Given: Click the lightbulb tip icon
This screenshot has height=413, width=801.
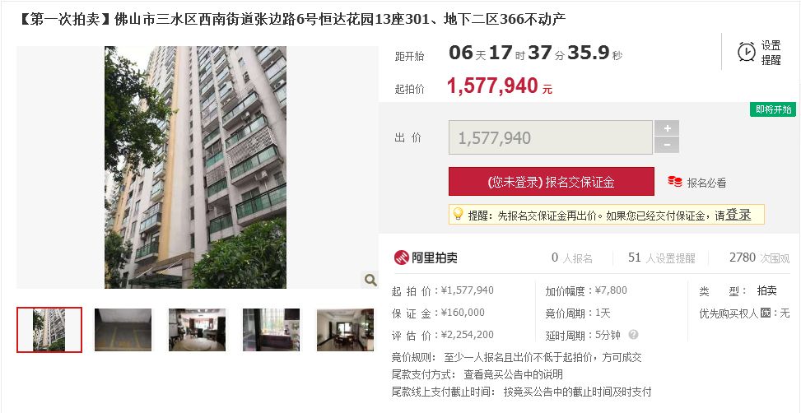Looking at the screenshot, I should [458, 215].
